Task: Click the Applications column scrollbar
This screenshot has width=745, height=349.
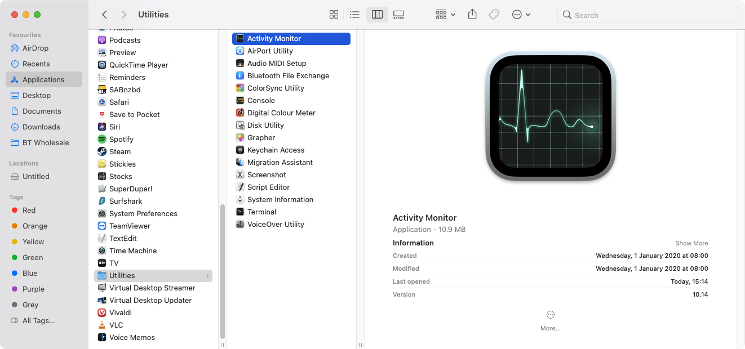Action: tap(223, 270)
